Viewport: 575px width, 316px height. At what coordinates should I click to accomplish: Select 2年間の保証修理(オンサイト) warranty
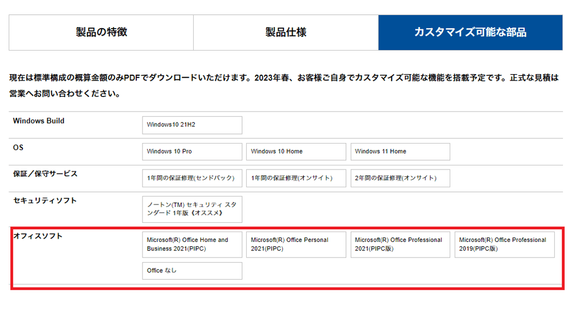tap(400, 178)
